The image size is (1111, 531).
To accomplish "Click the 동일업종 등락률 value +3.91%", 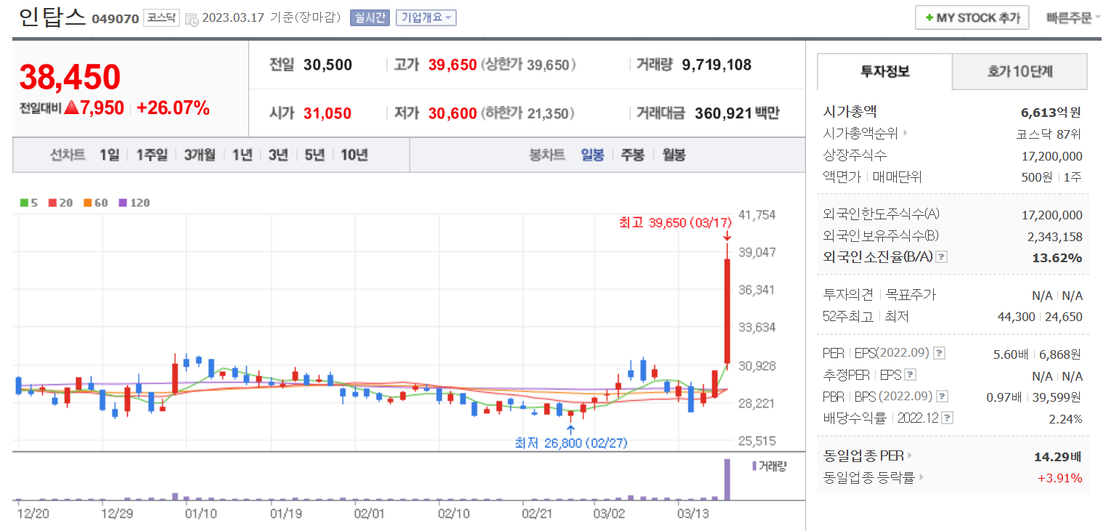I will click(1059, 478).
